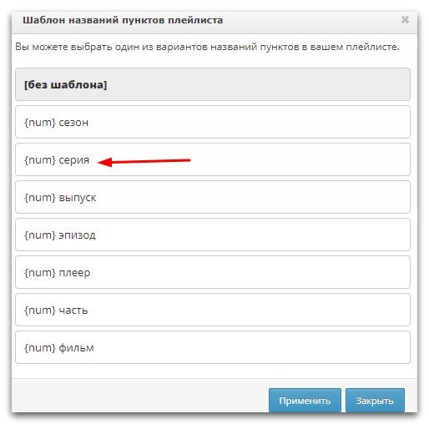Choose the {num} фильм template

pos(213,347)
